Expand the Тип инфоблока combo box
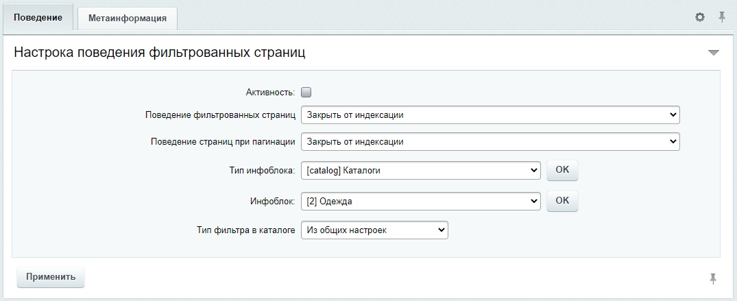The width and height of the screenshot is (737, 301). tap(421, 171)
